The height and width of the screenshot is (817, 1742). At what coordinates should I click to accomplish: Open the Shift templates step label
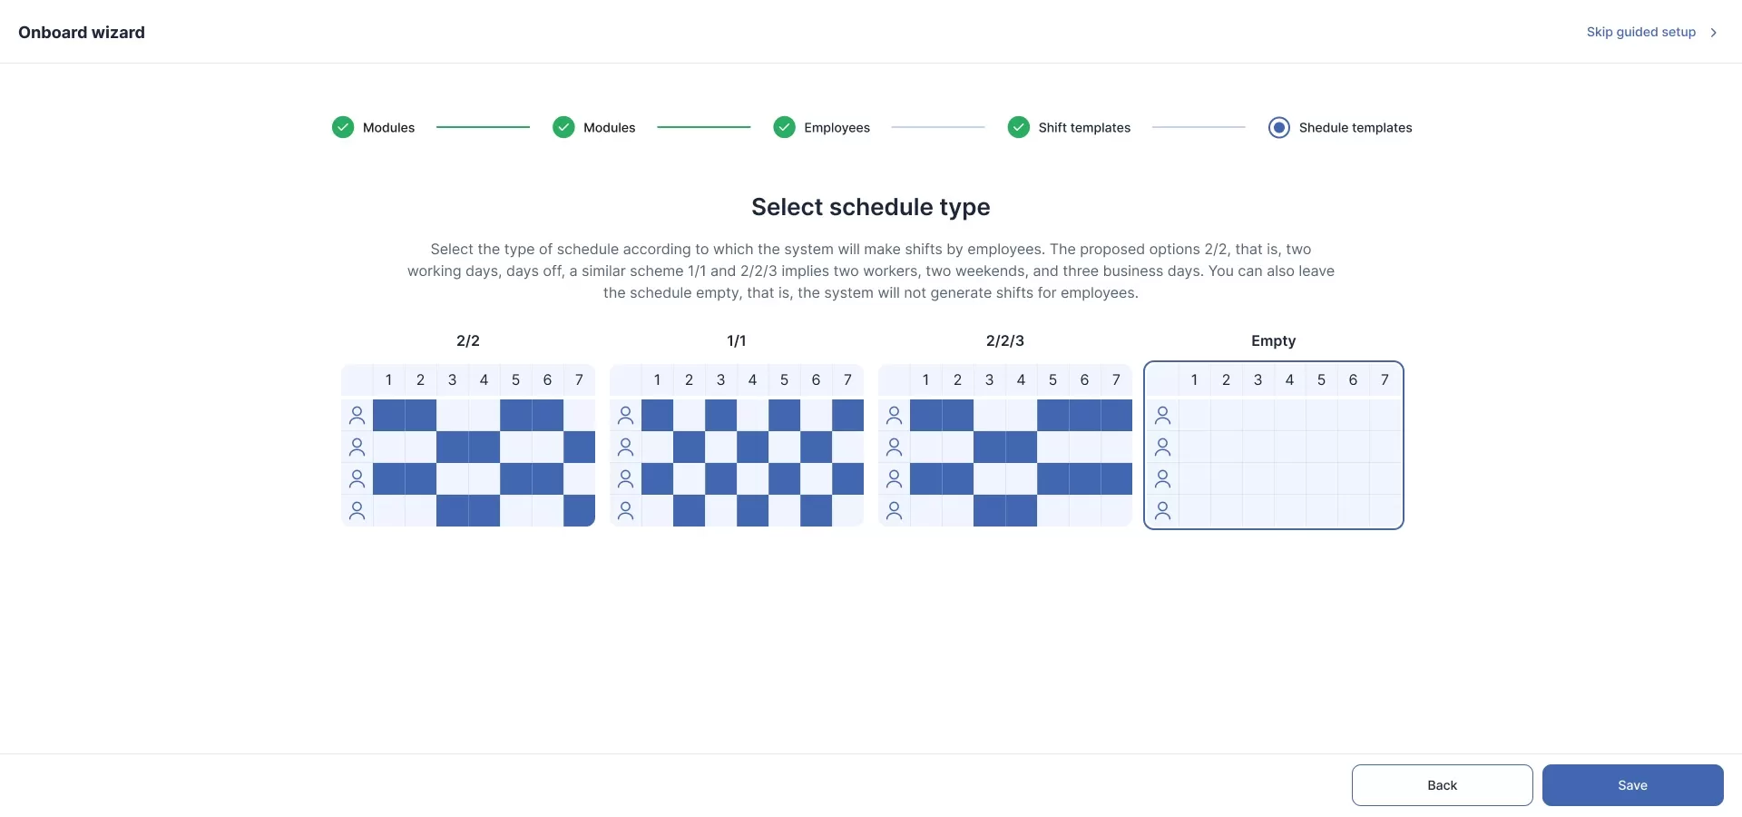[x=1084, y=128]
